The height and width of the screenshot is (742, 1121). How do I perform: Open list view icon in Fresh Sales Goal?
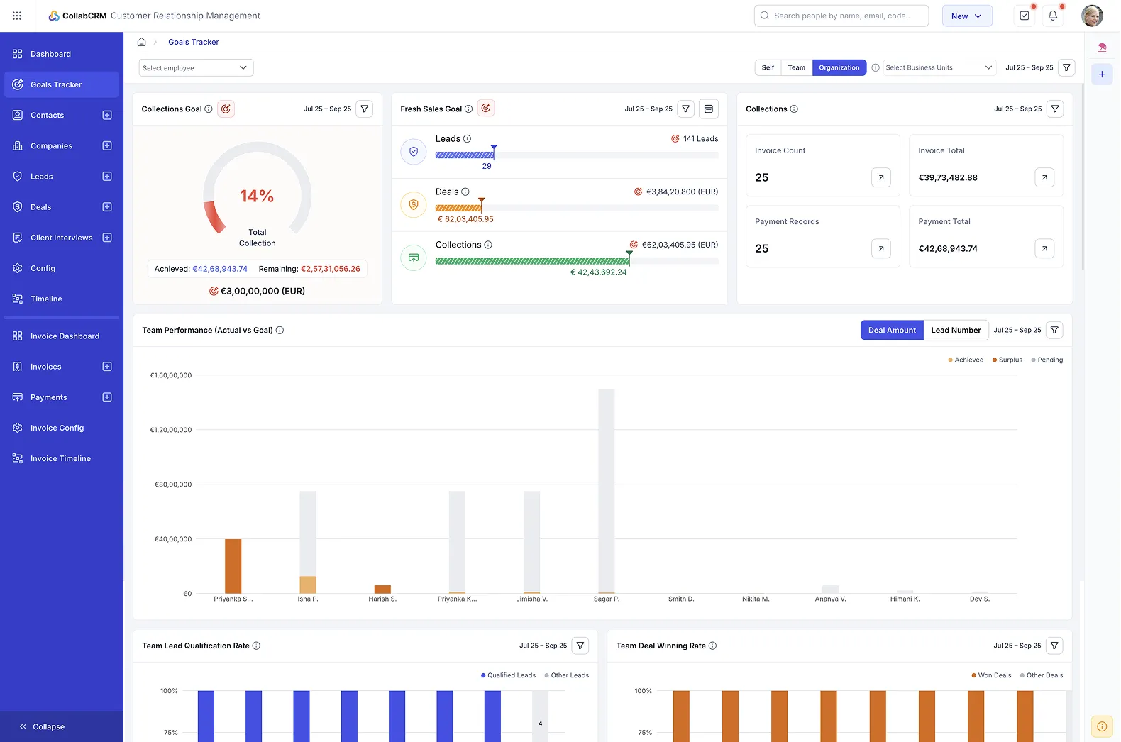[708, 109]
